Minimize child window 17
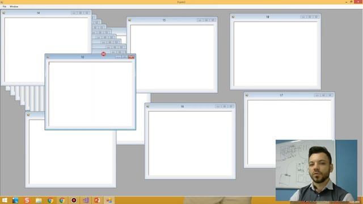The width and height of the screenshot is (363, 204). point(317,95)
